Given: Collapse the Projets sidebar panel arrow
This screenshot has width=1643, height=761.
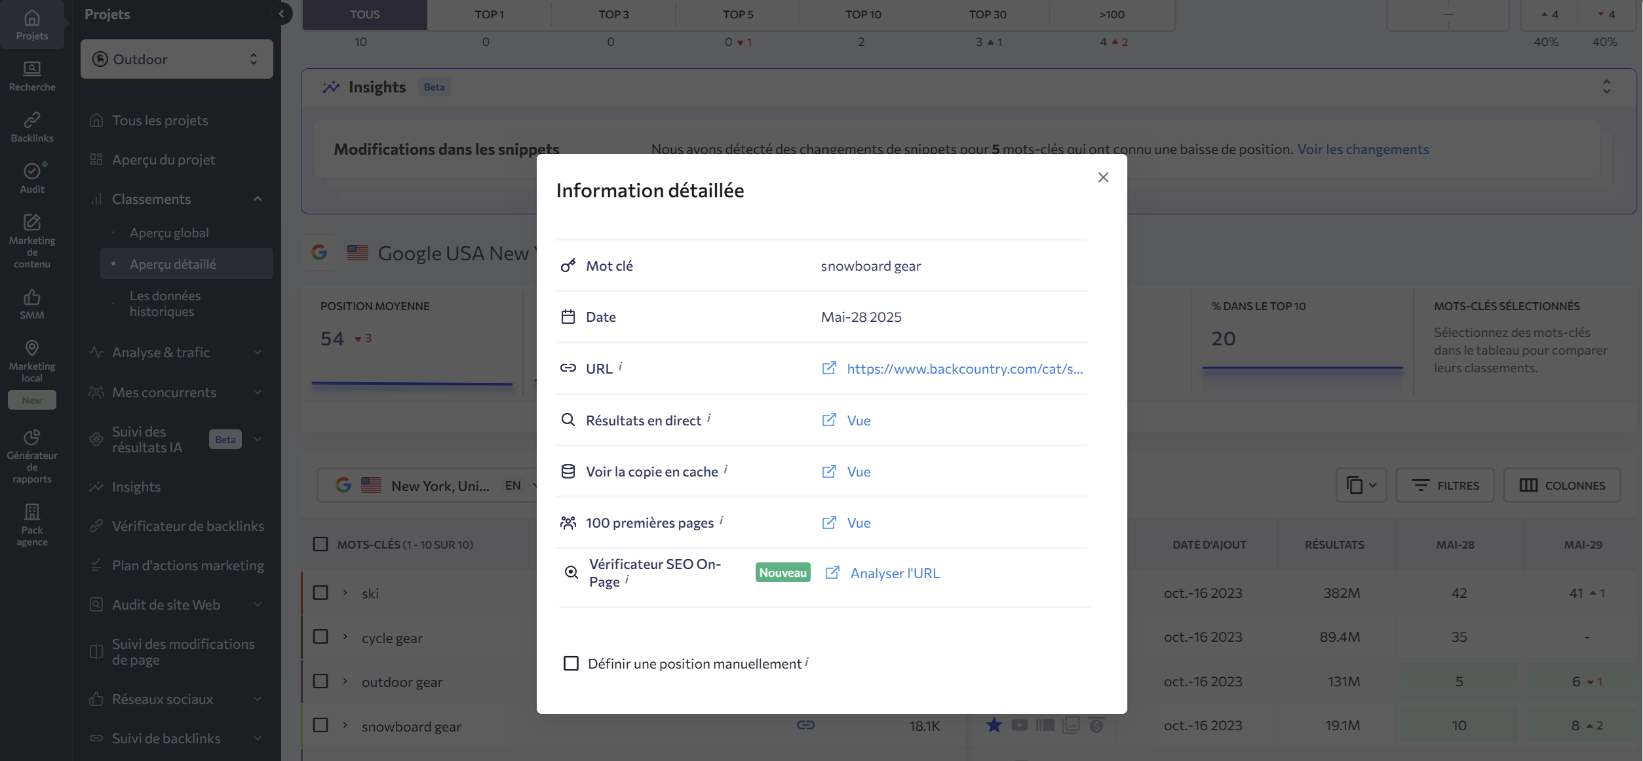Looking at the screenshot, I should click(x=281, y=14).
